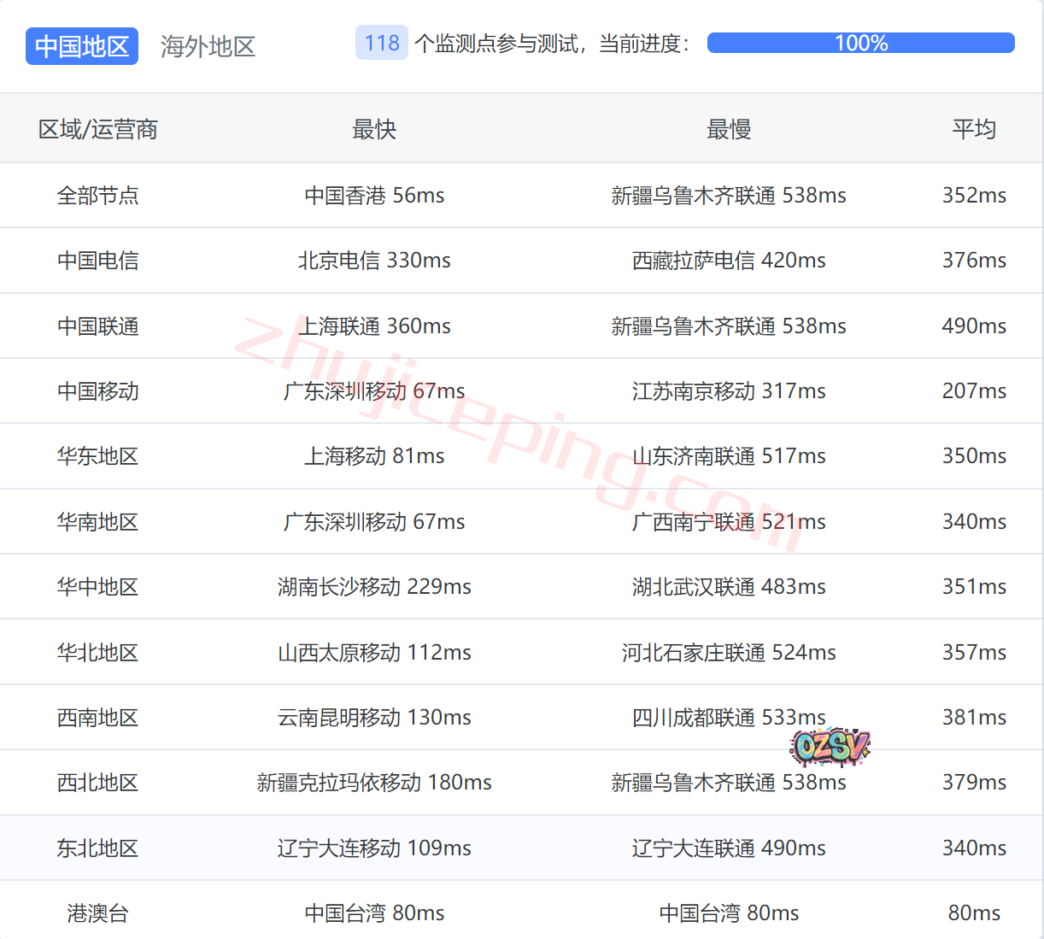This screenshot has height=939, width=1044.
Task: Click 中国香港 56ms fastest result
Action: tap(374, 196)
